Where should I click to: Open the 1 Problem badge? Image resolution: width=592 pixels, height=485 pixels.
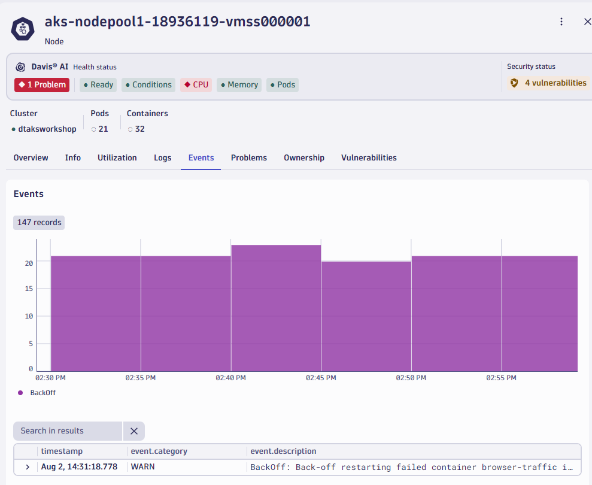click(x=42, y=85)
